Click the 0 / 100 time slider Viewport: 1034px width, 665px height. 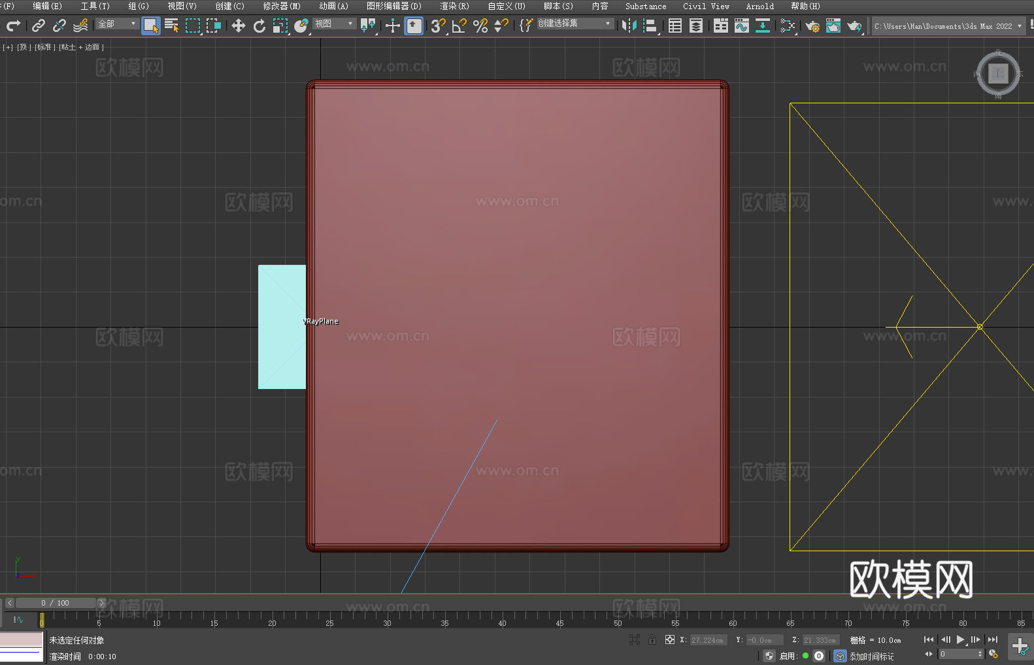click(56, 603)
